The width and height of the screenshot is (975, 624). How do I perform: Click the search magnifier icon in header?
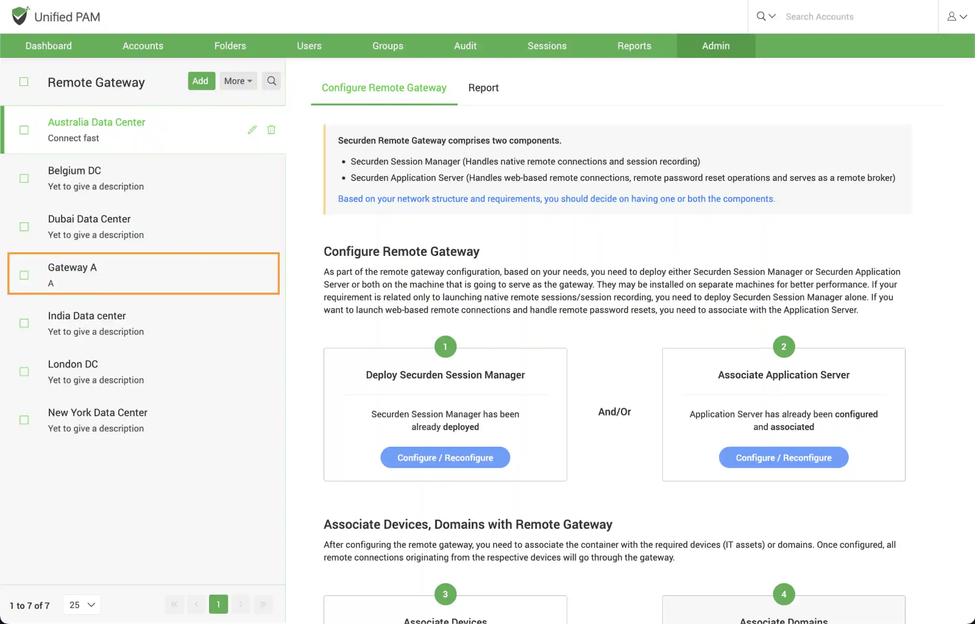761,16
